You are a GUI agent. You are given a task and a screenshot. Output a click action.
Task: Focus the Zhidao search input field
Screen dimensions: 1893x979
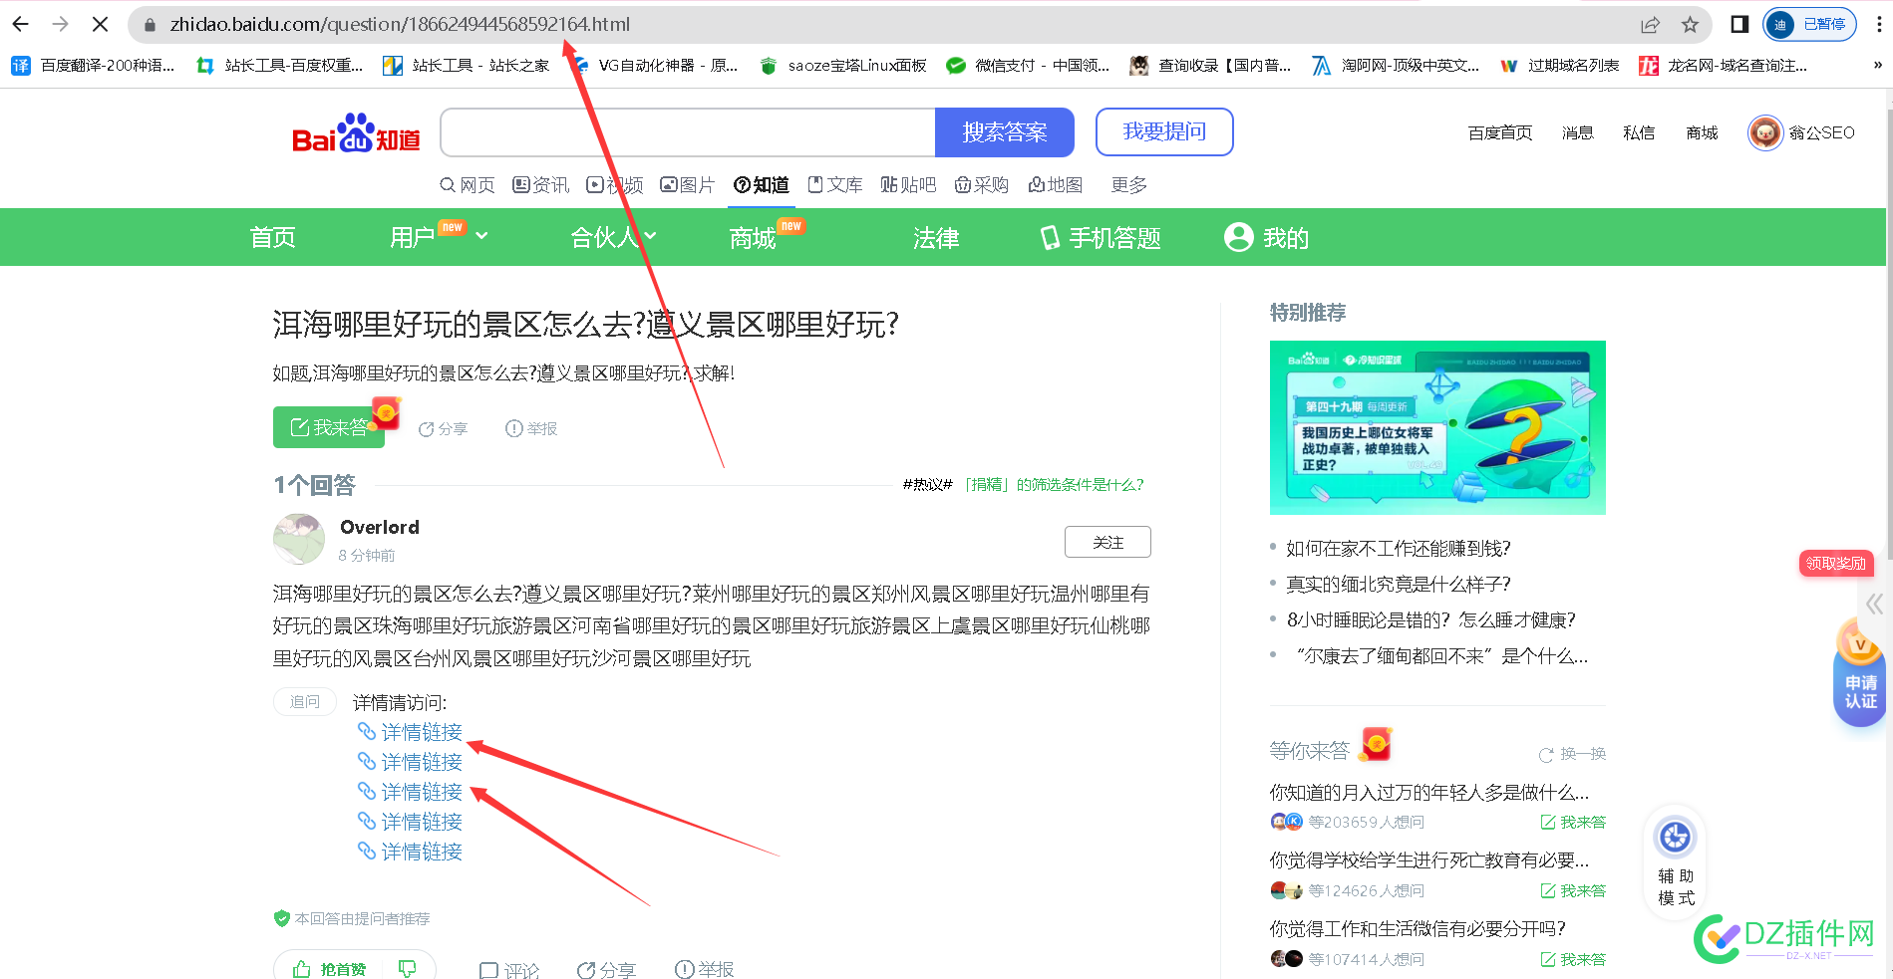coord(688,132)
